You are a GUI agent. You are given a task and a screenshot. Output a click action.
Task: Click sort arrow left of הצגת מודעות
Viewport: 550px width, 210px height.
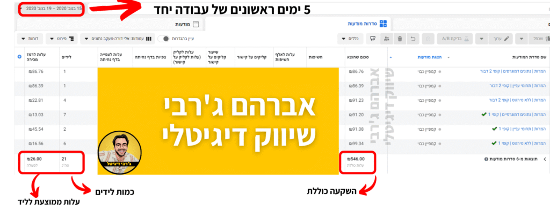click(x=391, y=56)
